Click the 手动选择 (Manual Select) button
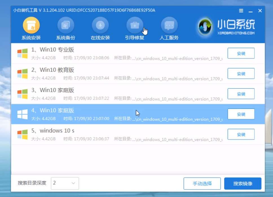273x197 pixels. click(202, 183)
